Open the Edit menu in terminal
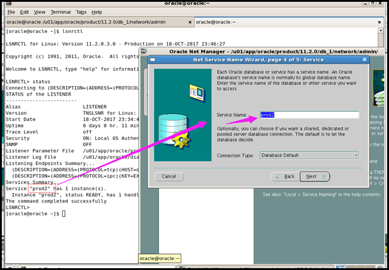389x270 pixels. click(x=24, y=12)
